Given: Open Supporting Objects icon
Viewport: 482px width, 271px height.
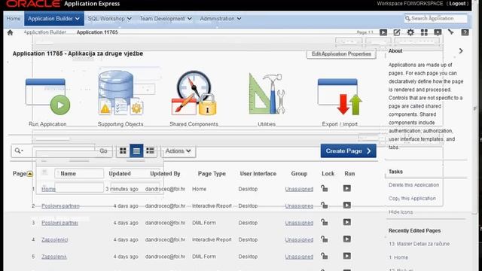Looking at the screenshot, I should [120, 93].
